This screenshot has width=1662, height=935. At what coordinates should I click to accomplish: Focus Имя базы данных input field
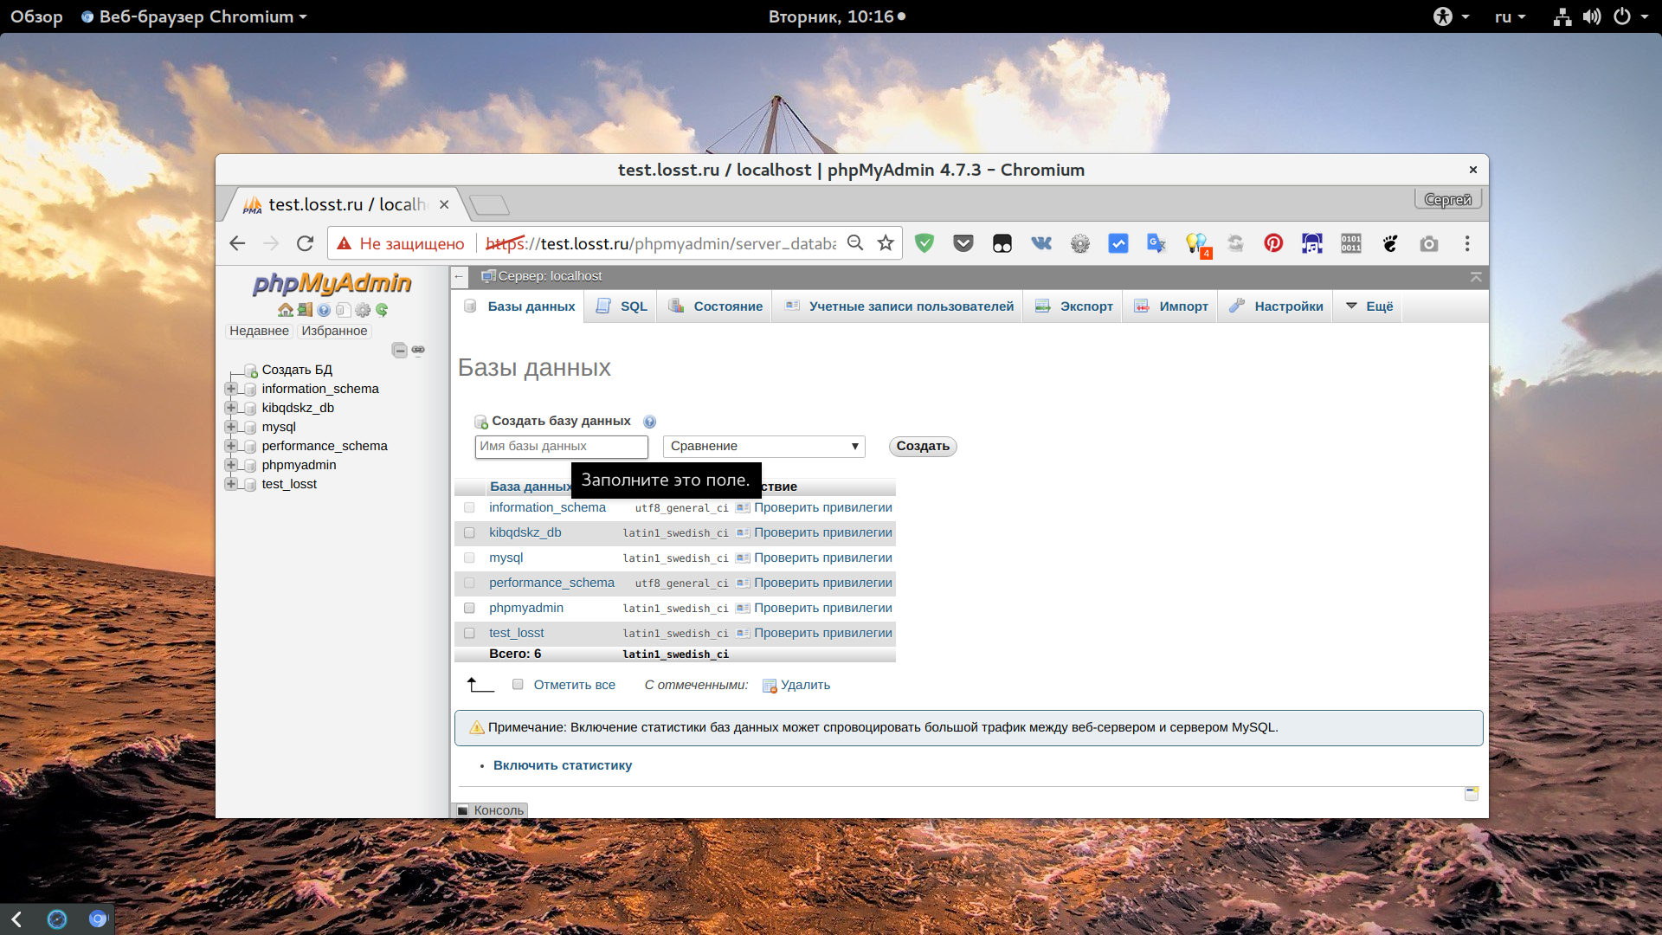[x=562, y=446]
